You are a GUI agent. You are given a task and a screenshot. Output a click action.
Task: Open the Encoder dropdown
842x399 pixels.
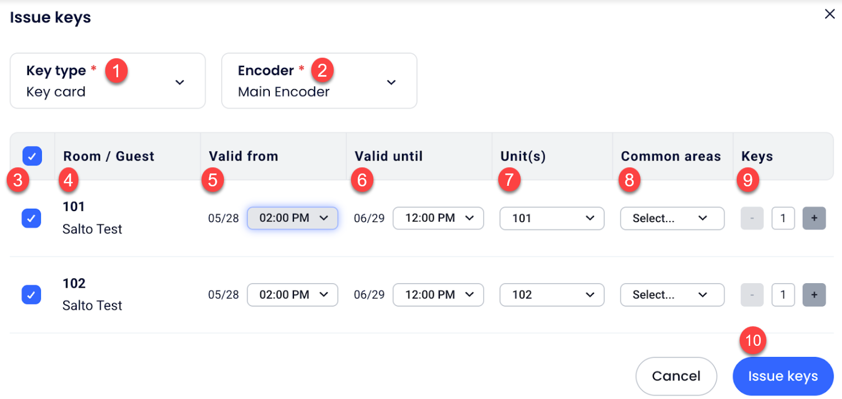click(319, 81)
